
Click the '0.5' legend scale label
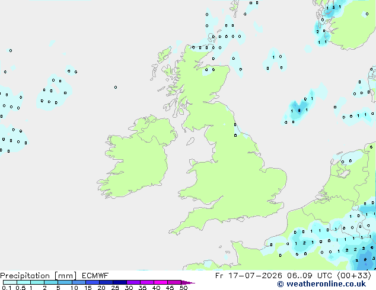pos(20,288)
